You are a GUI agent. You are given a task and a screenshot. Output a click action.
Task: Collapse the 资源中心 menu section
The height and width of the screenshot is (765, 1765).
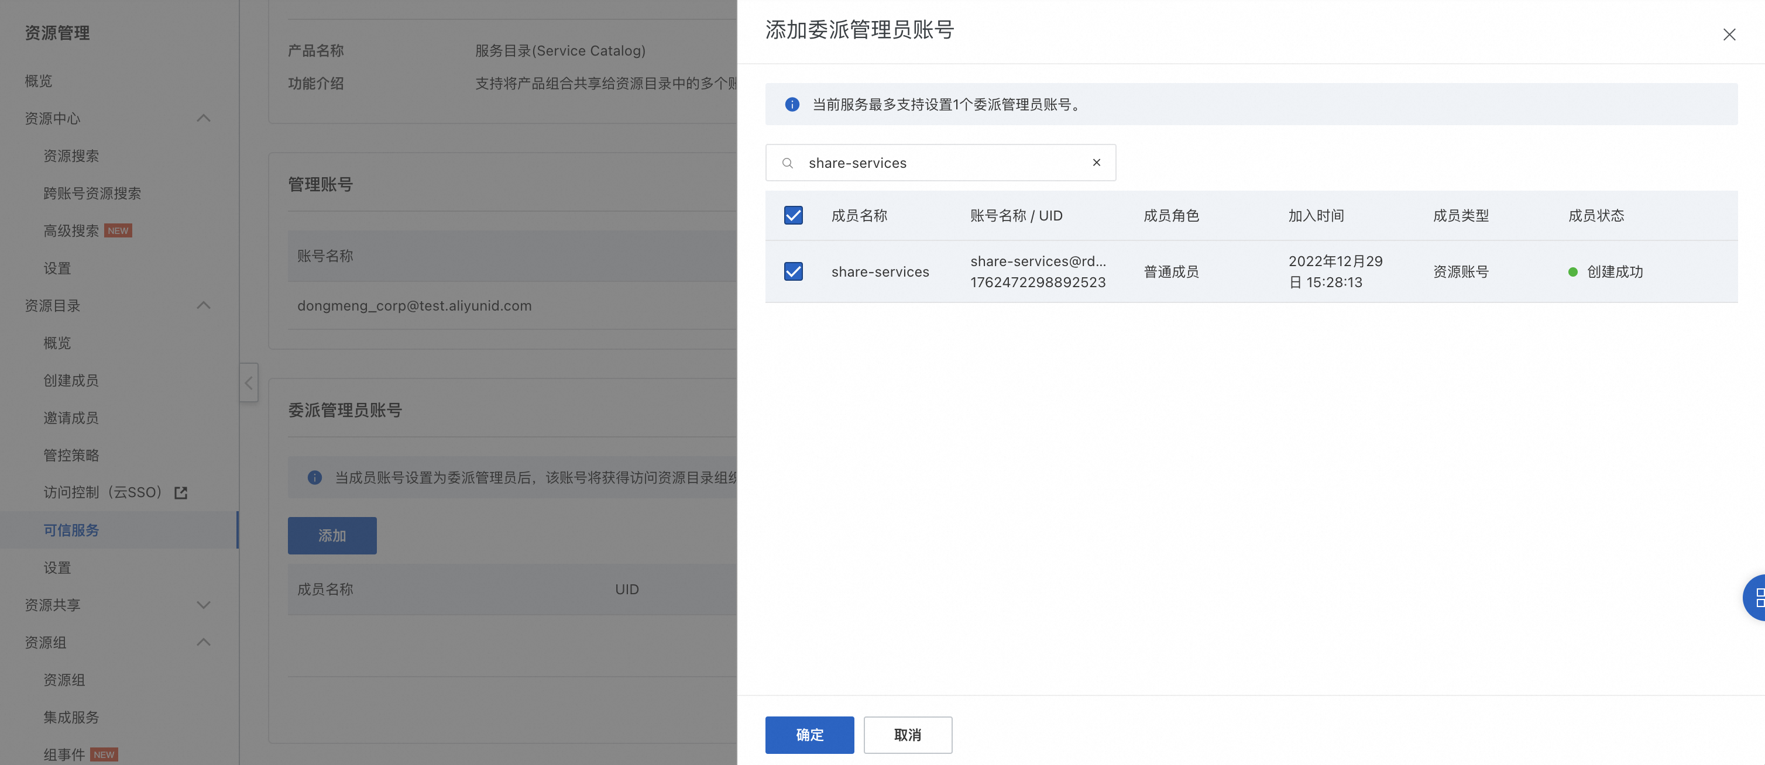coord(203,119)
